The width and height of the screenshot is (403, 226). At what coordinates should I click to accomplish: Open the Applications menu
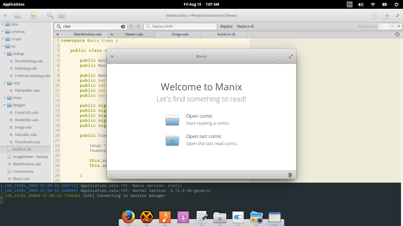[13, 4]
